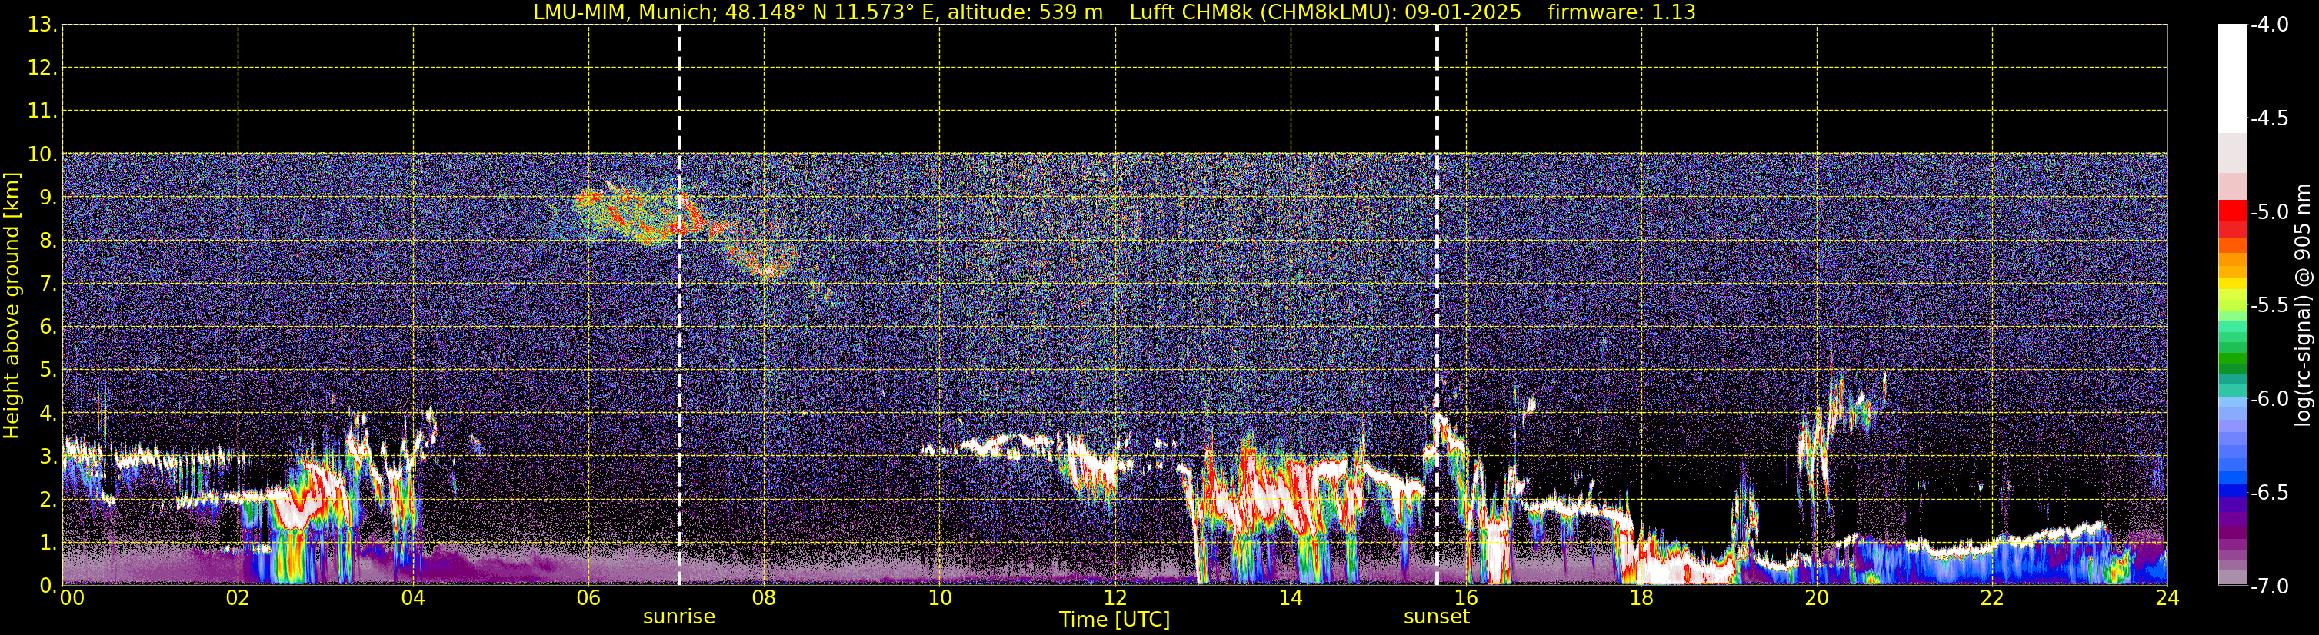Click the '24' time axis tick label
Screen dimensions: 2319x635
click(x=2167, y=598)
